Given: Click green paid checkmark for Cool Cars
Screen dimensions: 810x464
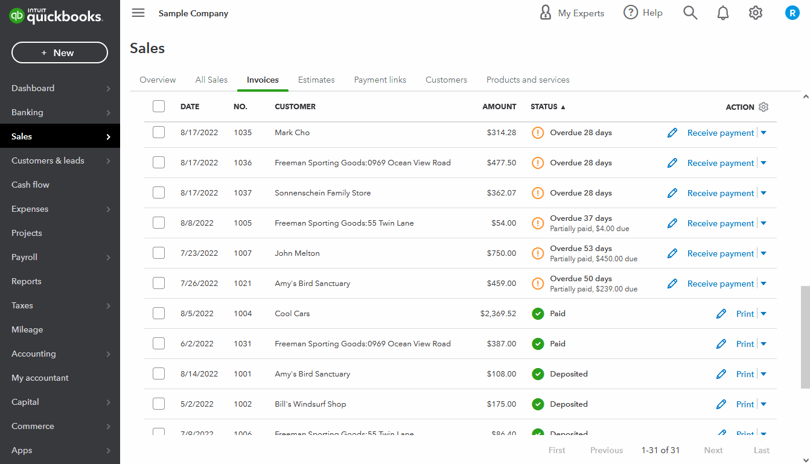Looking at the screenshot, I should click(x=538, y=314).
